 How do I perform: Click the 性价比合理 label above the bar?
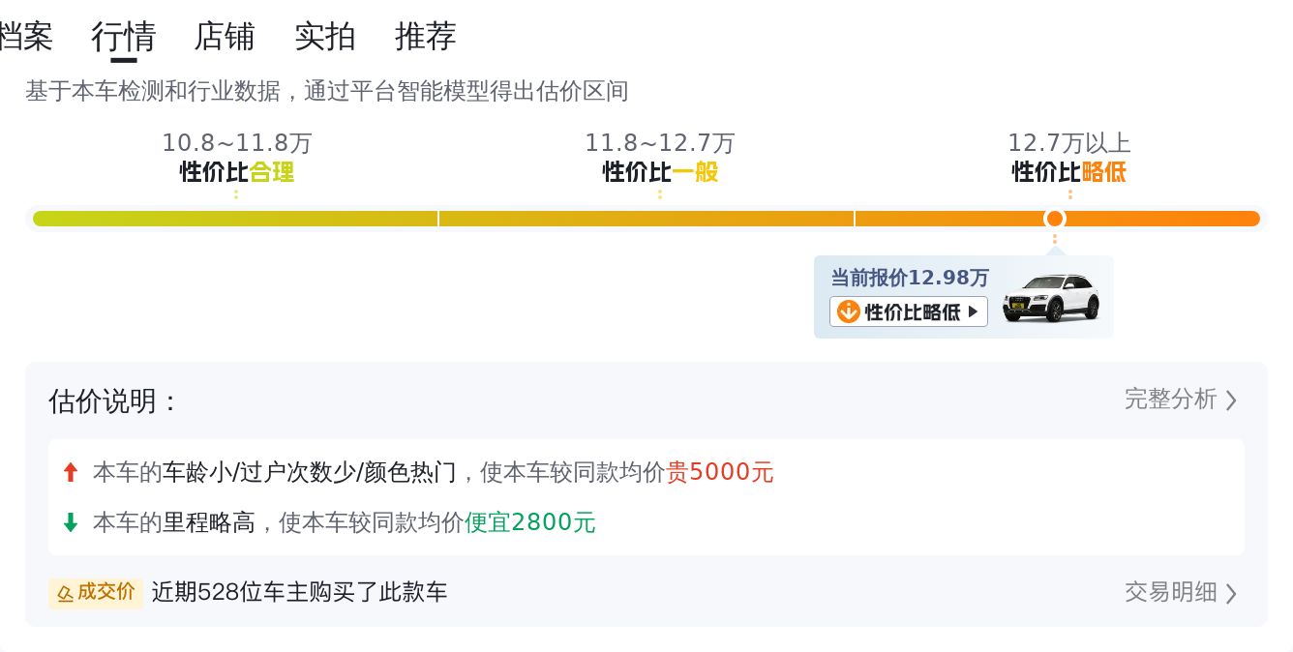click(237, 172)
